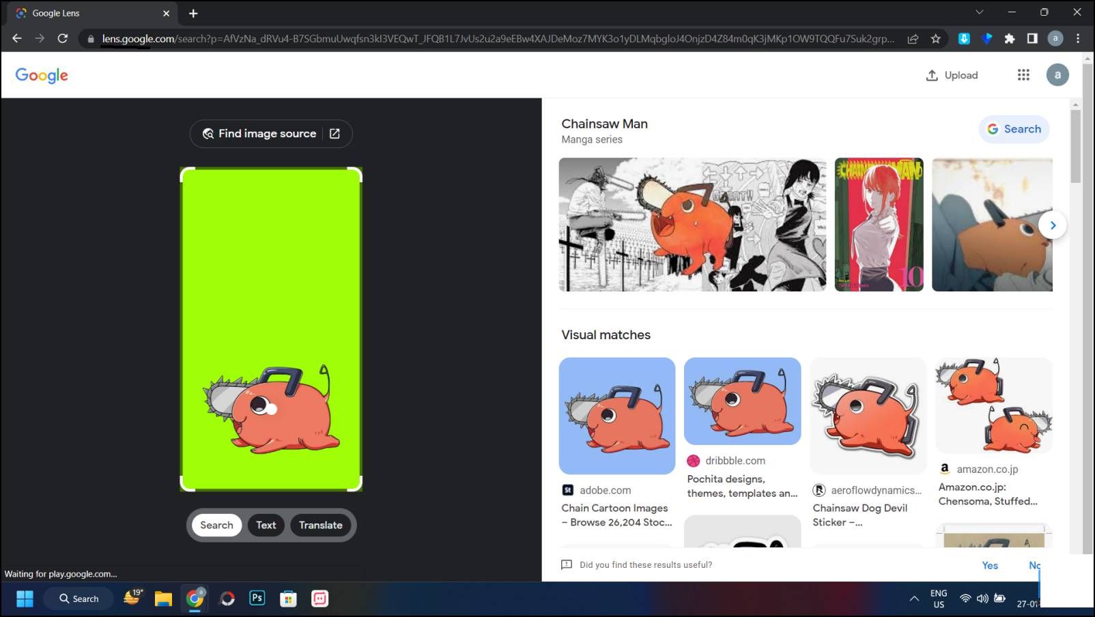
Task: Open the Google apps grid
Action: pyautogui.click(x=1023, y=75)
